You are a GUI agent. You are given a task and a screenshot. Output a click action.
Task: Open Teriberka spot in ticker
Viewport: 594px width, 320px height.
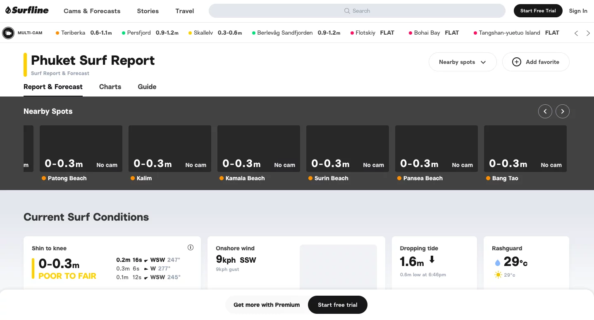(84, 33)
